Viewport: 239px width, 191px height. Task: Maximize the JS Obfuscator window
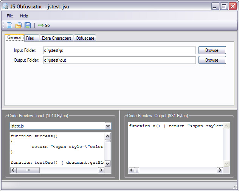(224, 6)
